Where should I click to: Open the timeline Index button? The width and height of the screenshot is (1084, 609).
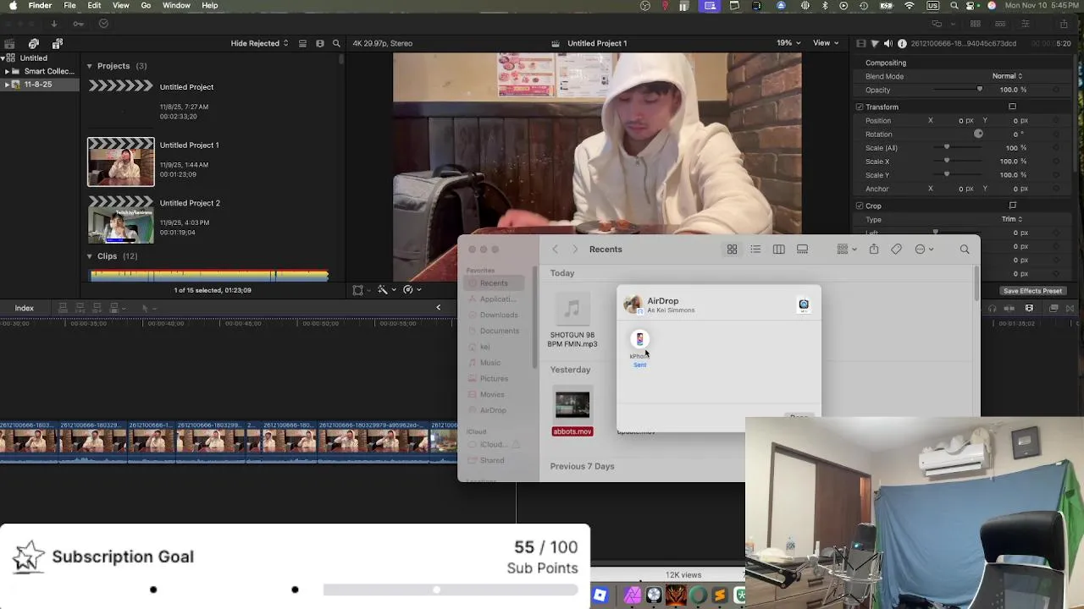click(24, 308)
